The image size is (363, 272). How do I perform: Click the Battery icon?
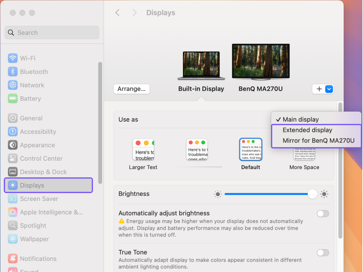[13, 98]
